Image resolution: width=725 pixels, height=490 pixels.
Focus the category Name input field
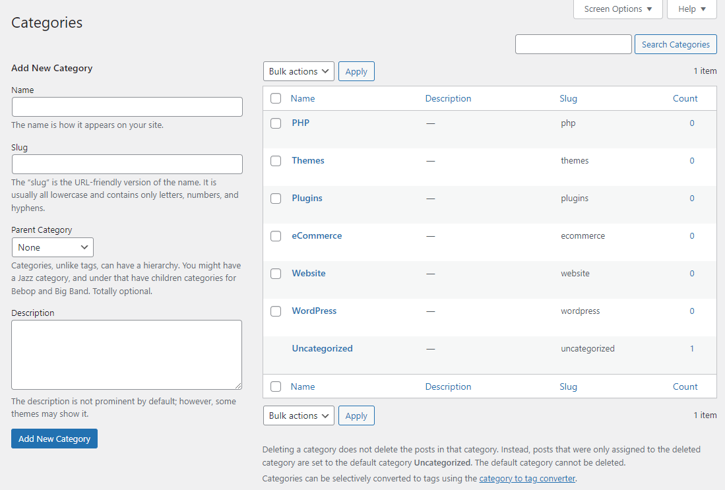[x=127, y=107]
